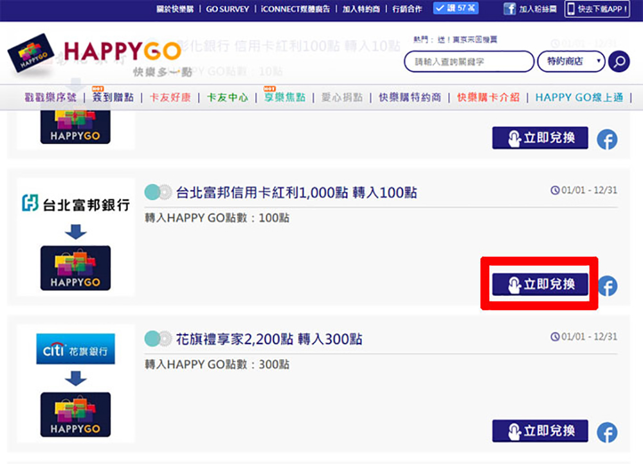Image resolution: width=643 pixels, height=464 pixels.
Task: Click the GO SURVEY top link
Action: pyautogui.click(x=227, y=9)
